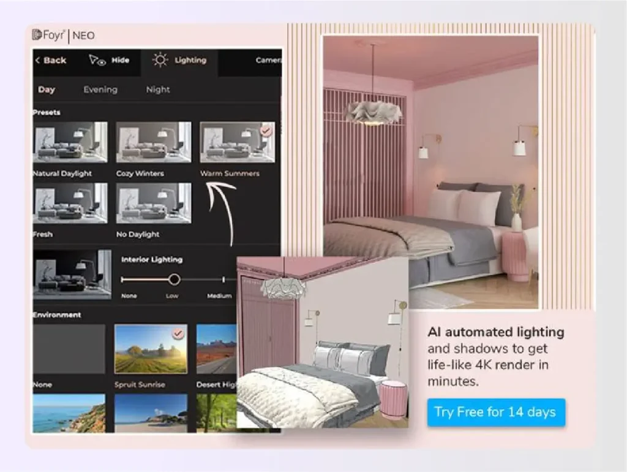Choose the Cozy Winters preset thumbnail
This screenshot has height=472, width=627.
(154, 142)
